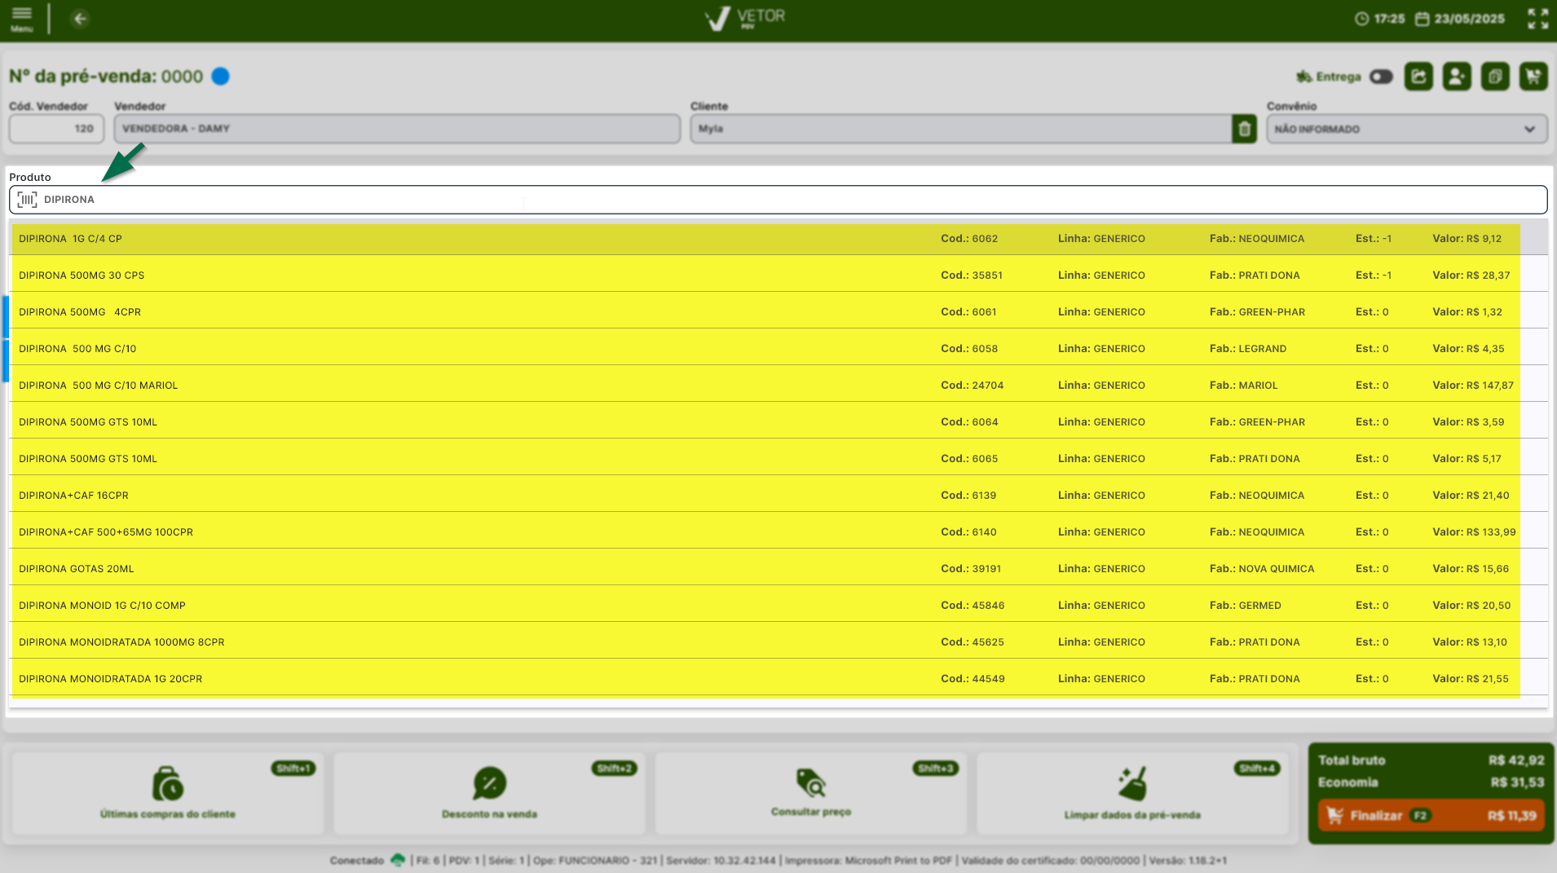Click the blue status dot beside pré-venda number
1557x873 pixels.
coord(220,76)
